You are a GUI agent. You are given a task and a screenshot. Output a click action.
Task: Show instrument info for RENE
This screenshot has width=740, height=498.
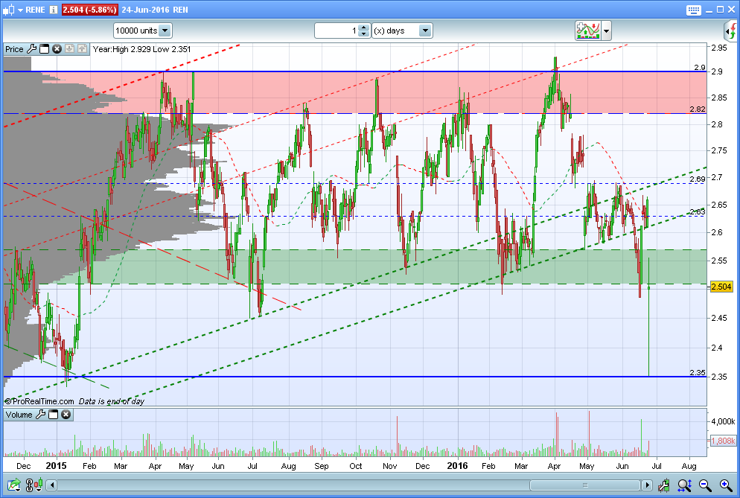pyautogui.click(x=54, y=10)
